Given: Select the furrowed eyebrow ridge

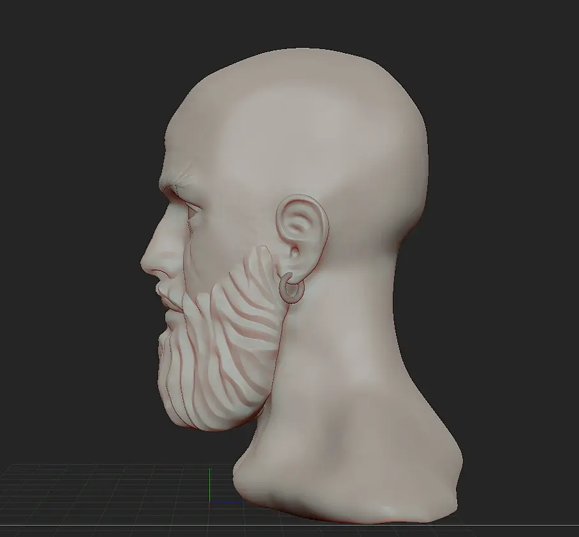Looking at the screenshot, I should tap(179, 180).
